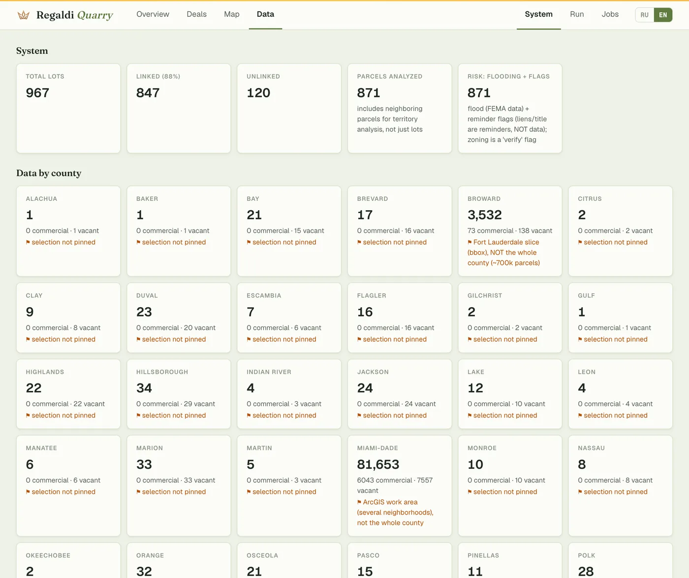This screenshot has height=578, width=689.
Task: Click the Polk county heading
Action: tap(586, 556)
